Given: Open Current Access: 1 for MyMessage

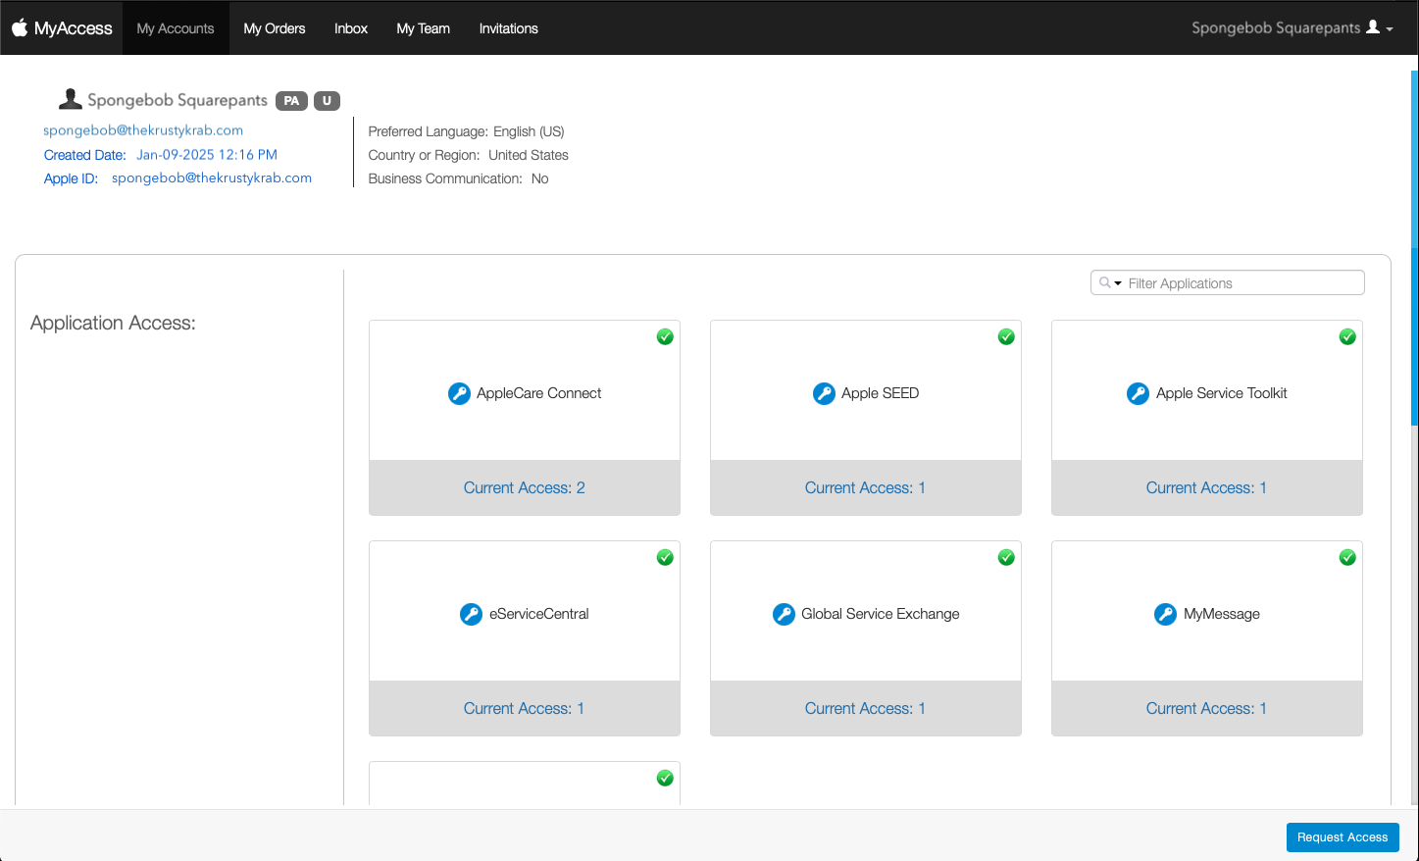Looking at the screenshot, I should [1207, 708].
